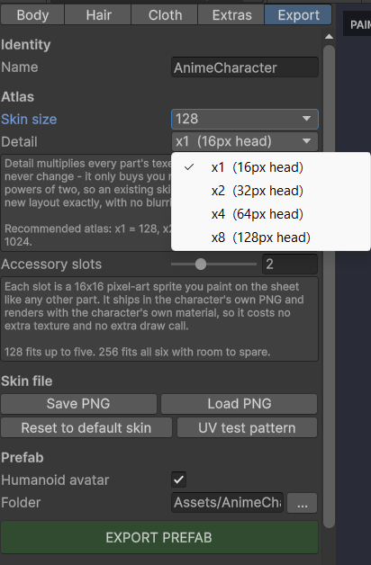Click the Detail dropdown arrow
The height and width of the screenshot is (565, 371).
tap(306, 141)
